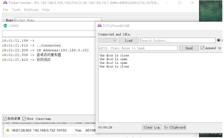Click the '..Connected' serial log line
Image resolution: width=224 pixels, height=138 pixels.
point(49,45)
